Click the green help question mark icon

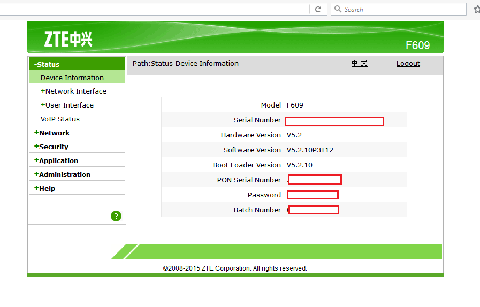tap(116, 216)
